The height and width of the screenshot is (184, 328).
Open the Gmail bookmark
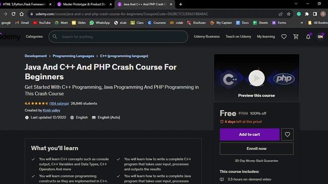(x=22, y=22)
